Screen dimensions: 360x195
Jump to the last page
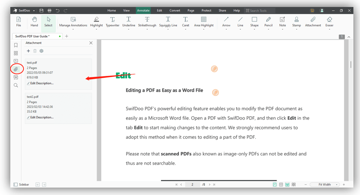pos(214,184)
